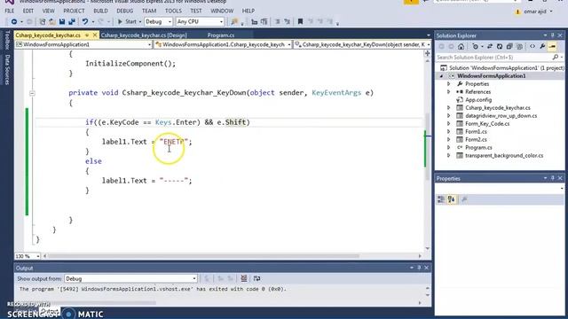The image size is (568, 319).
Task: Click Sync with Active Document icon
Action: [490, 46]
